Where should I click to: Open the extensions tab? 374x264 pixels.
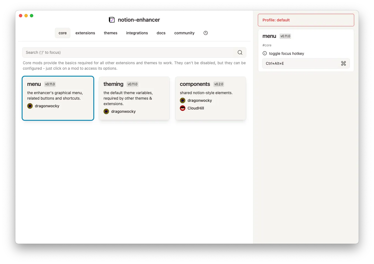point(85,33)
